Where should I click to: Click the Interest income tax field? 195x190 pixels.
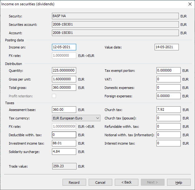pyautogui.click(x=168, y=143)
